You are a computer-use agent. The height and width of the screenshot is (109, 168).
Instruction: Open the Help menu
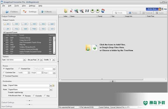click(40, 6)
